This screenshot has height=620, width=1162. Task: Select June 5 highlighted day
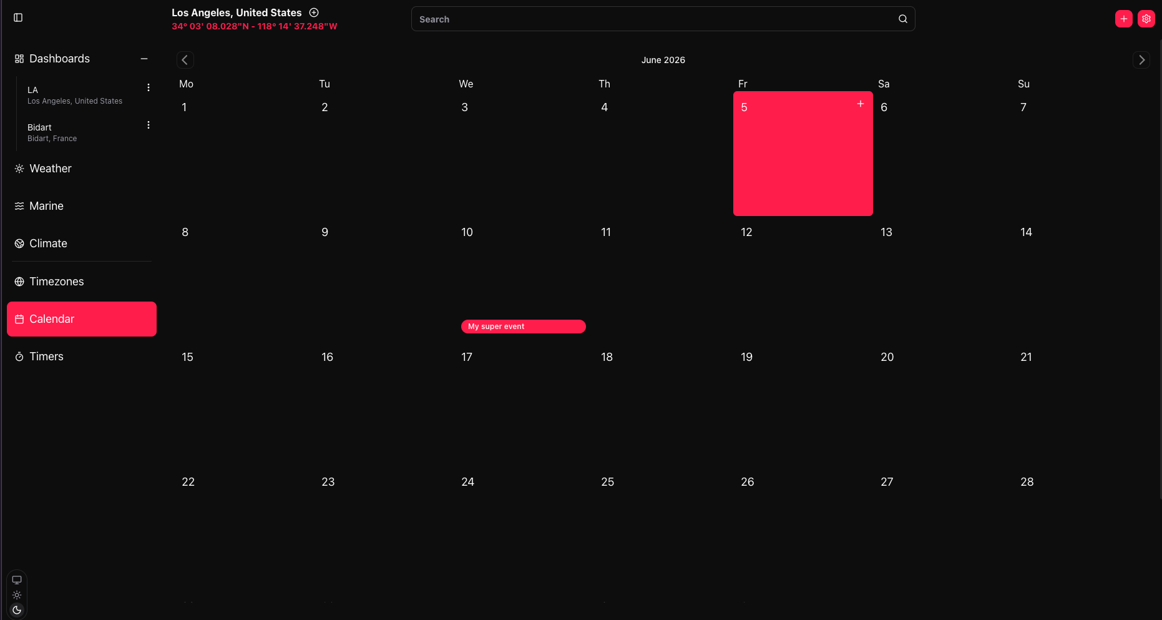(803, 154)
